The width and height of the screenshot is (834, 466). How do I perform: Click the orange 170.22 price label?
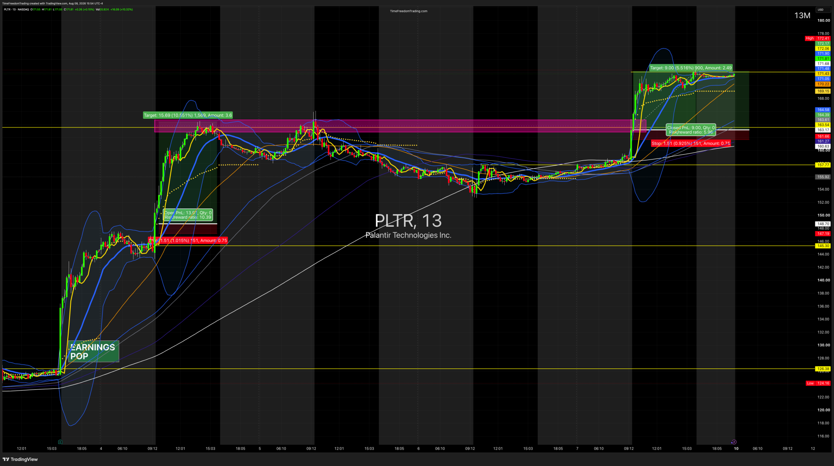pyautogui.click(x=823, y=84)
